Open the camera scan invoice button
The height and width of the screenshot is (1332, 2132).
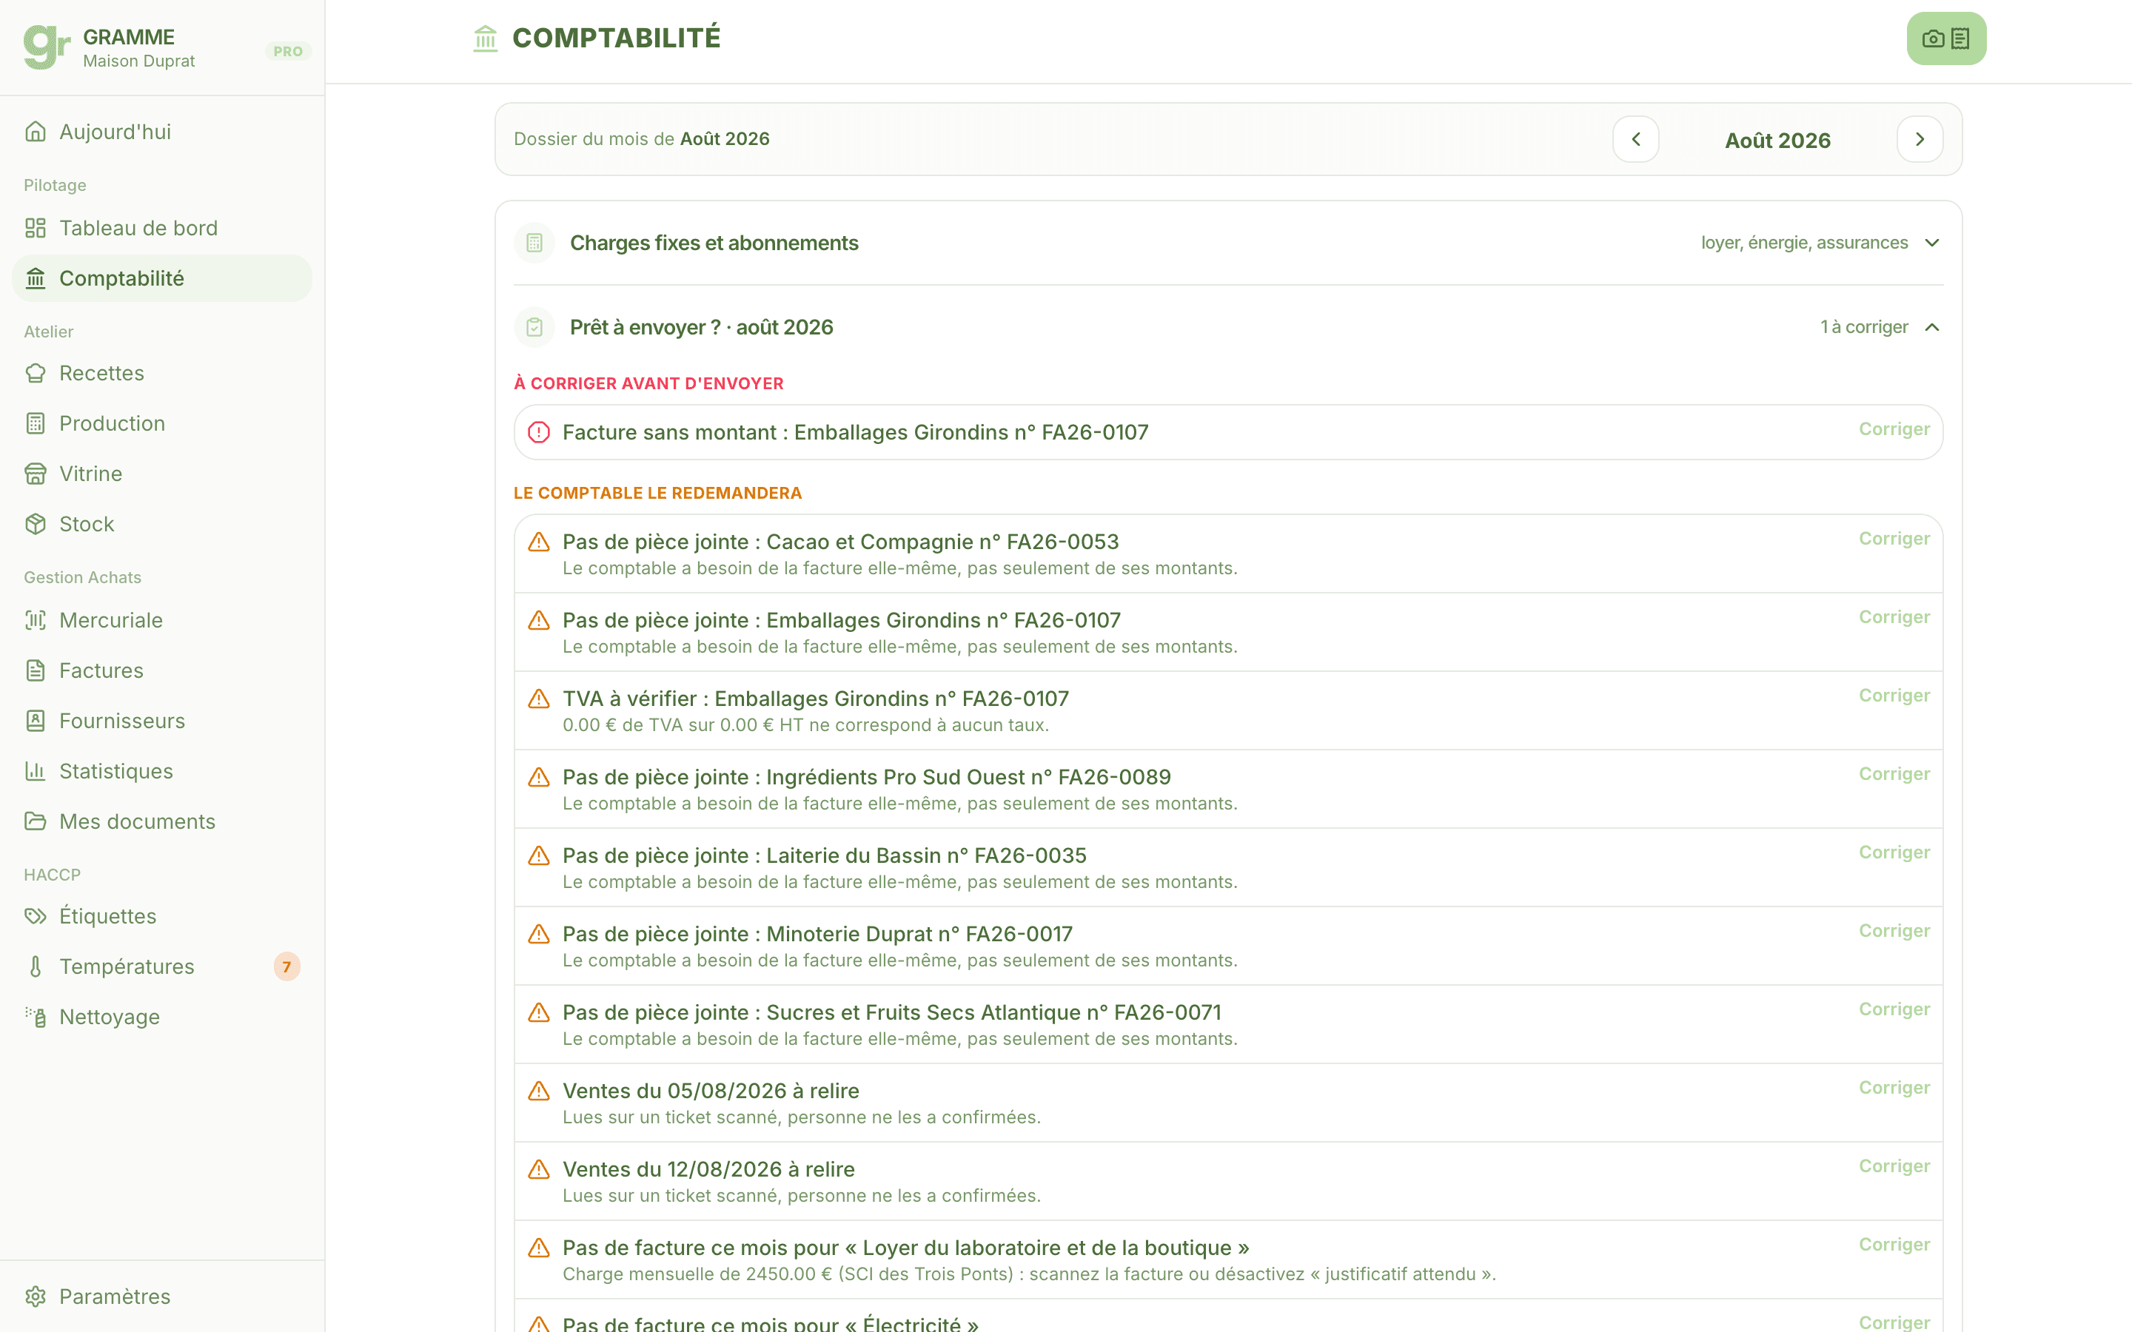pos(1946,38)
